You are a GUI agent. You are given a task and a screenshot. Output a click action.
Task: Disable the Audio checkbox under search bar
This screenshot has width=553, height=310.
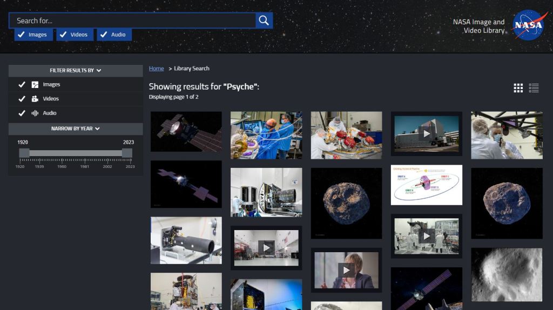(x=104, y=35)
